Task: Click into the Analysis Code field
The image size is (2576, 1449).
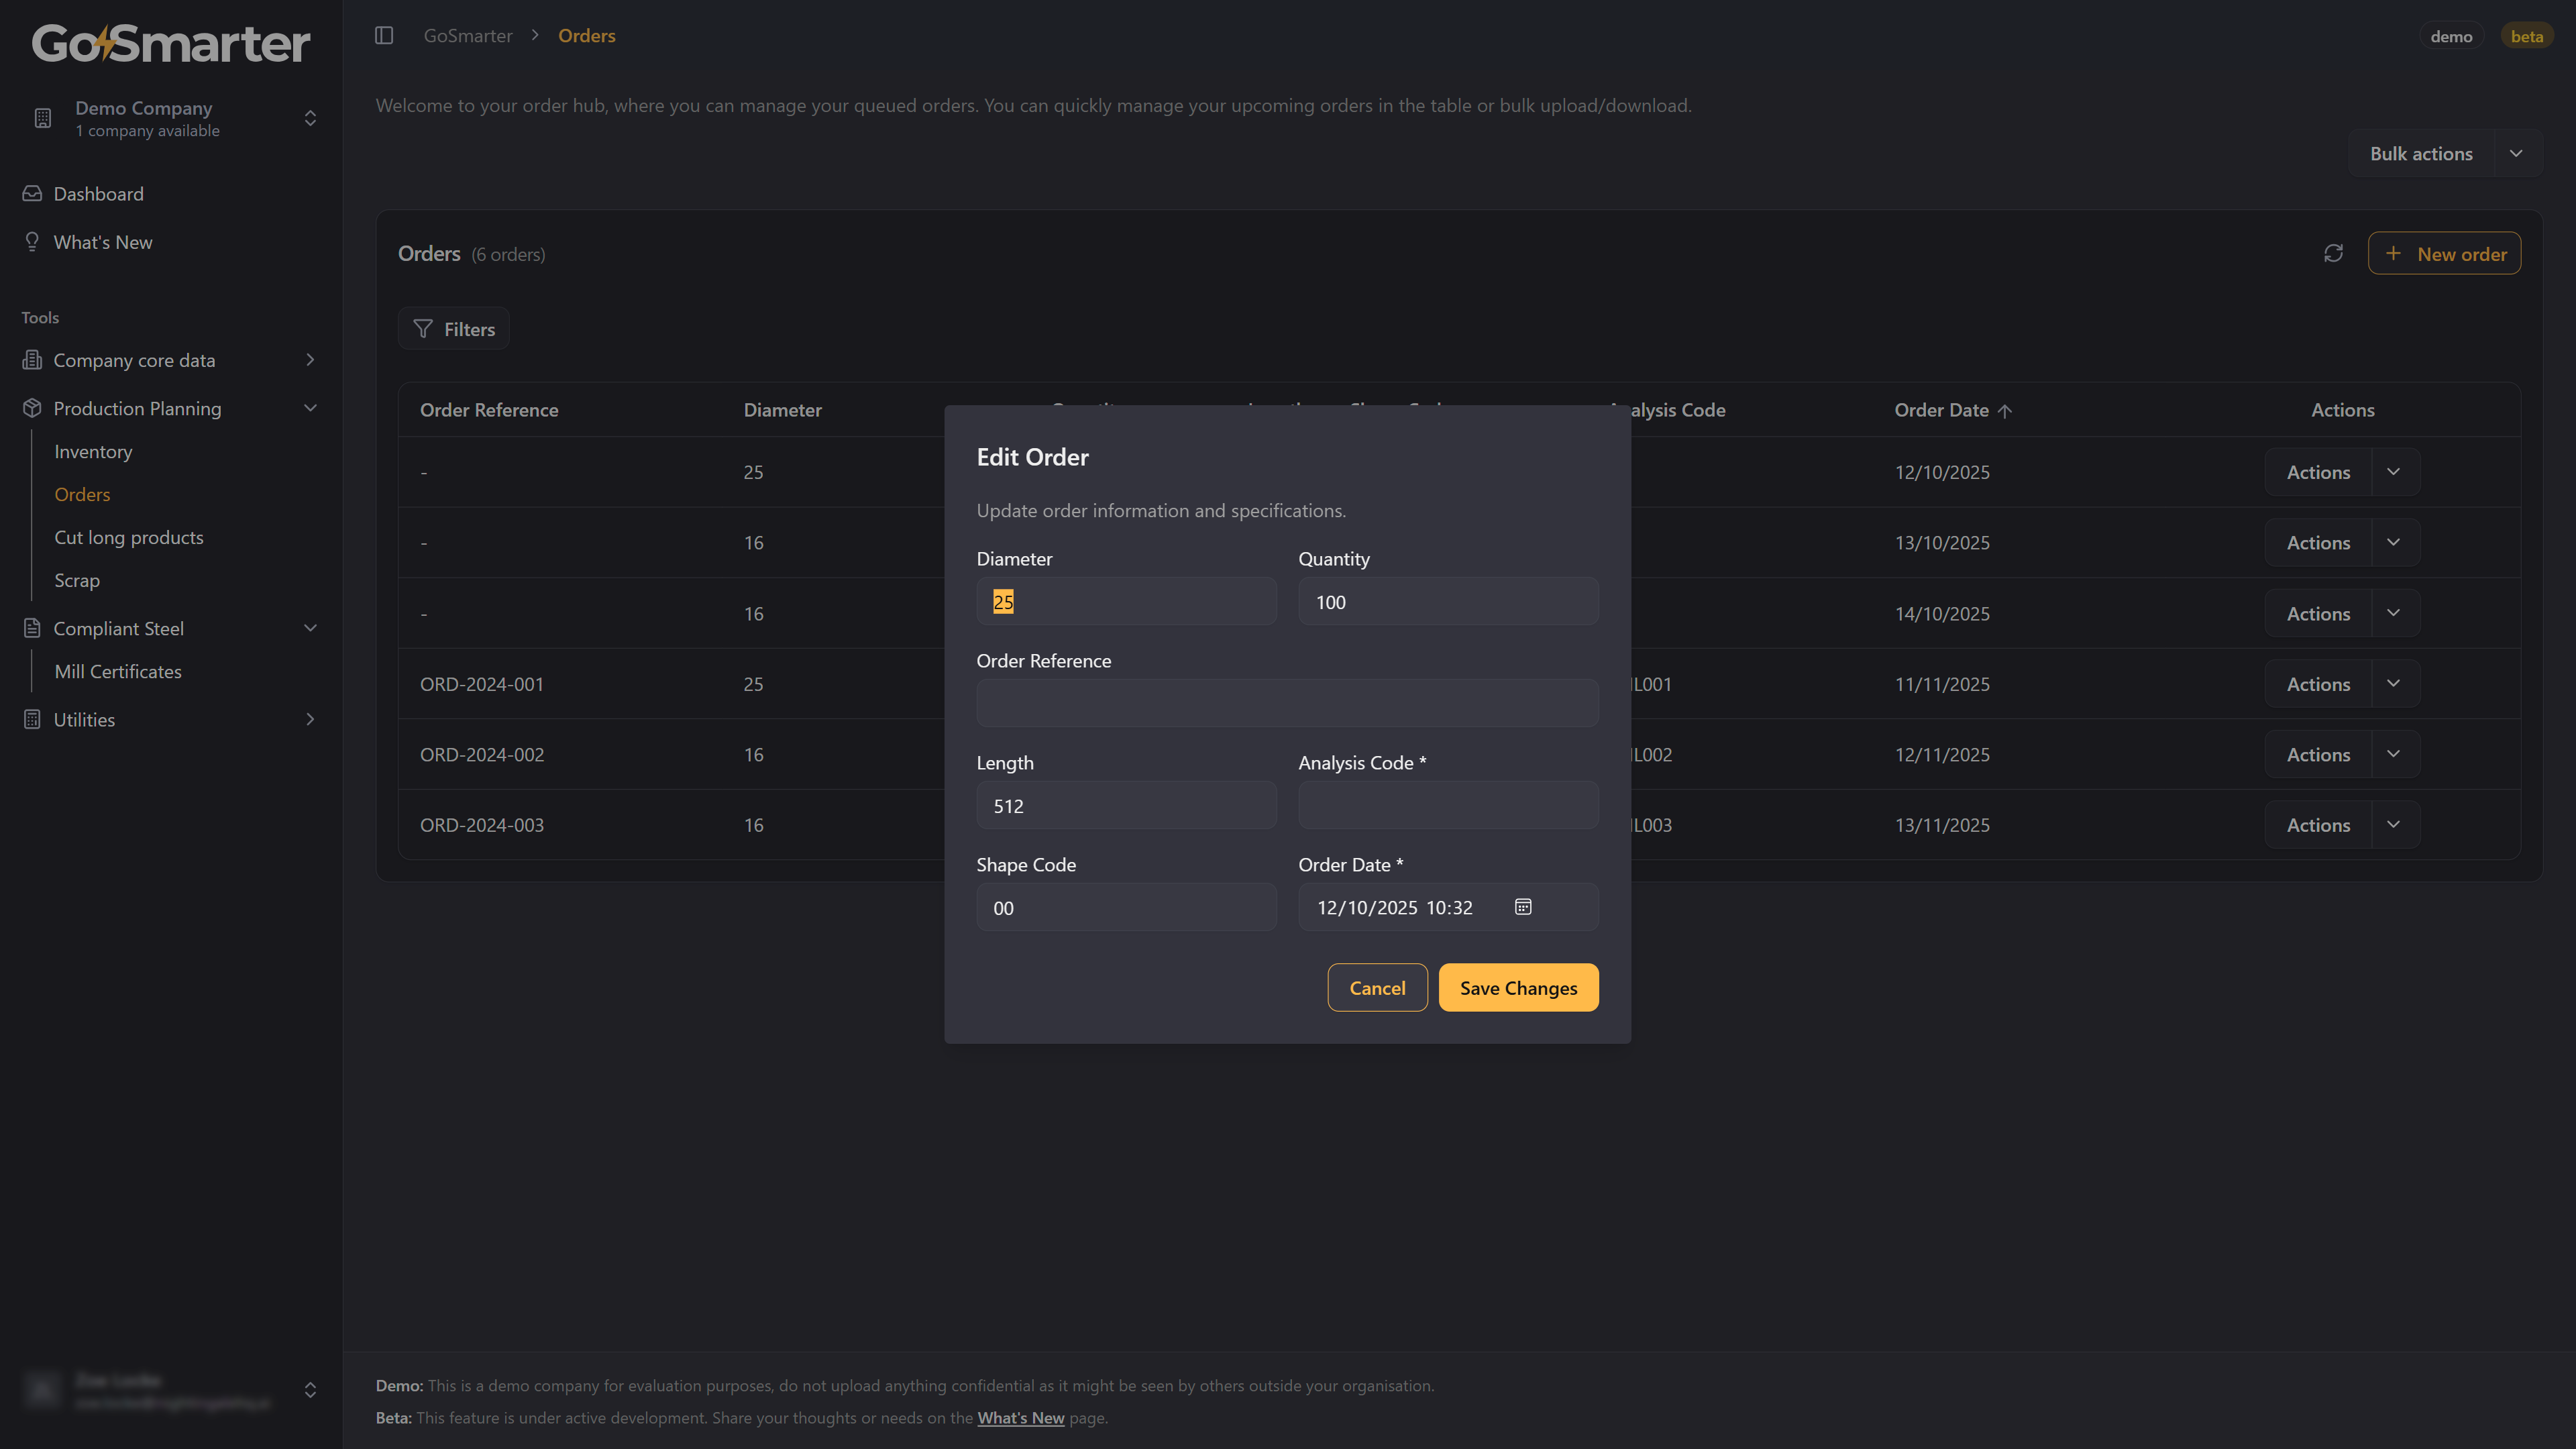Action: coord(1447,806)
